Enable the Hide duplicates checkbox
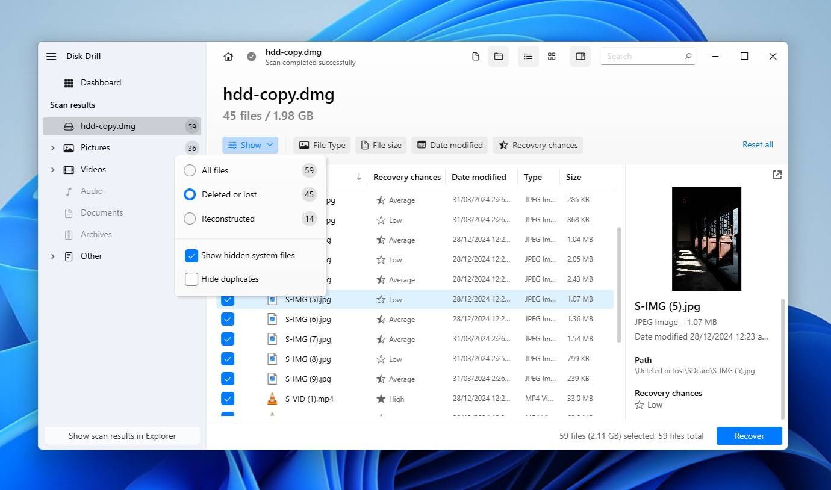 191,279
